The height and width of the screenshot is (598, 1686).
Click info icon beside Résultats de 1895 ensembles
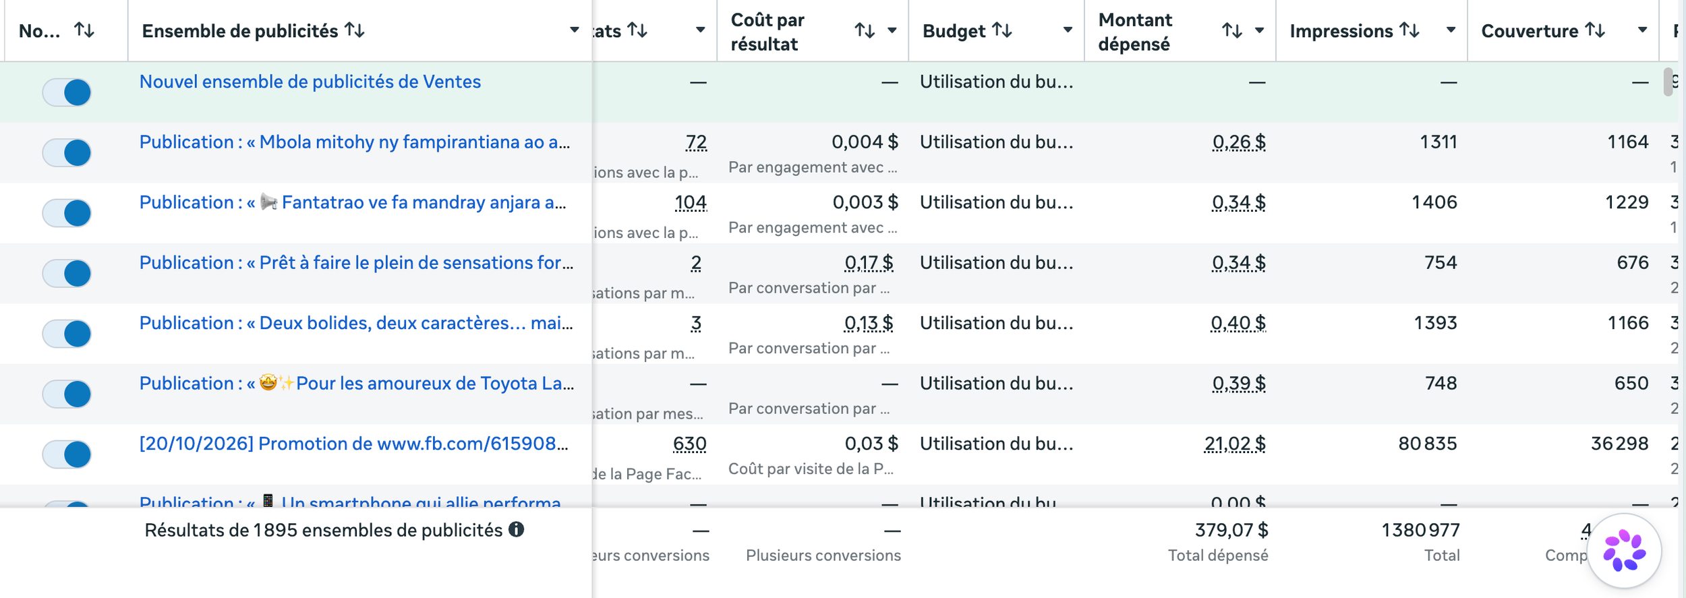click(x=517, y=529)
